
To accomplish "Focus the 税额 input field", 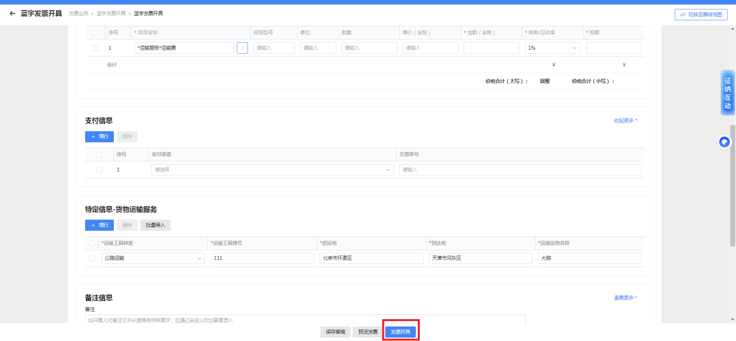I will [613, 48].
